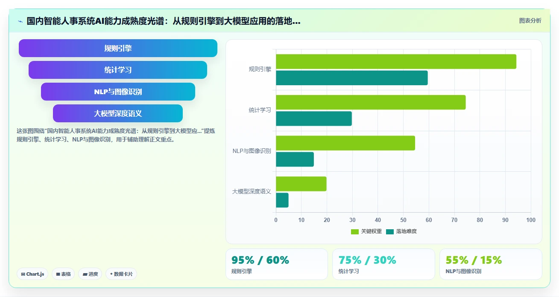
Task: Open the 95% / 60% 规则引擎 data card
Action: click(x=277, y=264)
